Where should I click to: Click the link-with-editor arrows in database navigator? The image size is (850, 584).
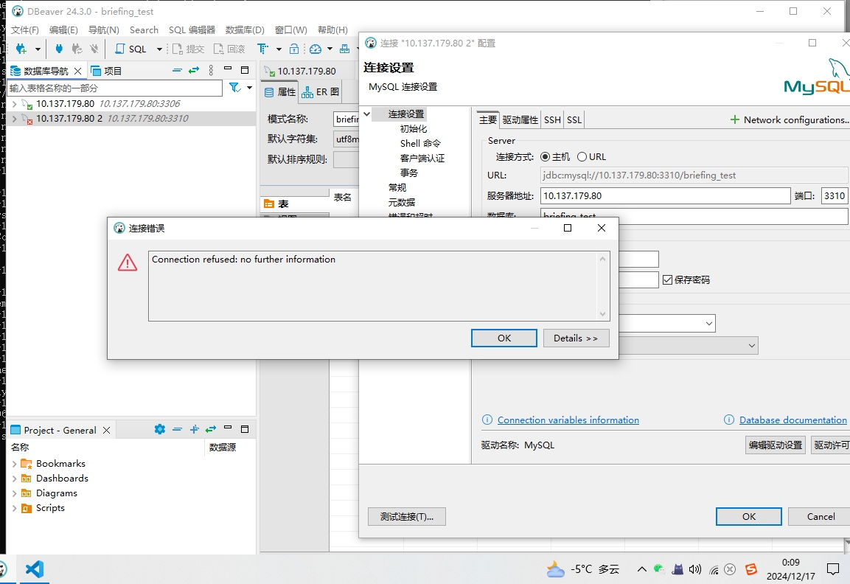click(x=194, y=71)
